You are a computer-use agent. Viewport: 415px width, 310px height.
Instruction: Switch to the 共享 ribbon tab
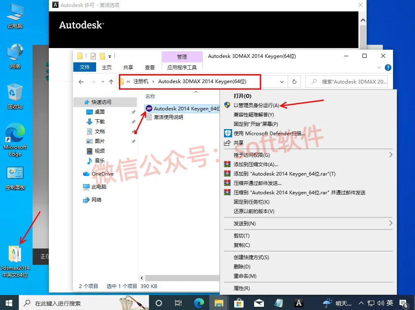click(x=128, y=67)
